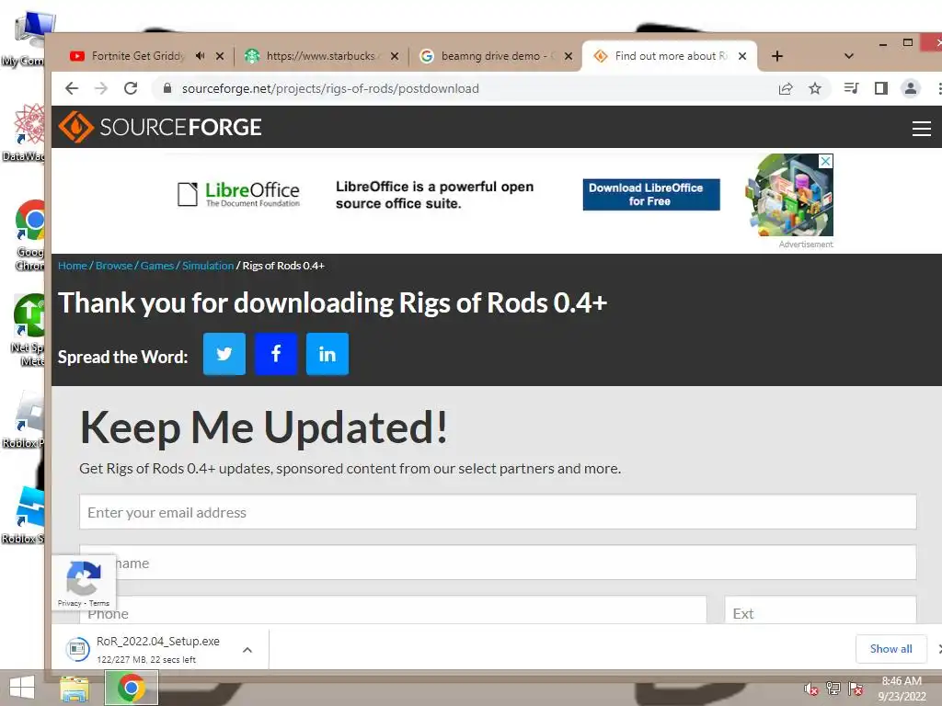Open the SourceForge hamburger menu
942x706 pixels.
pyautogui.click(x=921, y=128)
